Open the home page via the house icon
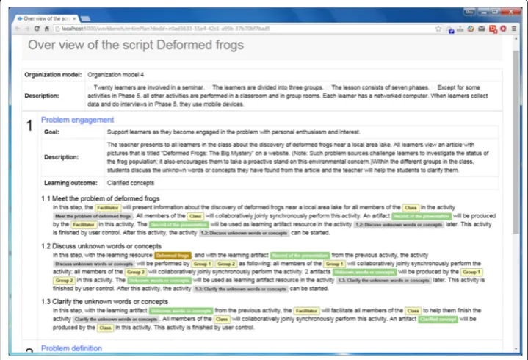 pyautogui.click(x=47, y=29)
